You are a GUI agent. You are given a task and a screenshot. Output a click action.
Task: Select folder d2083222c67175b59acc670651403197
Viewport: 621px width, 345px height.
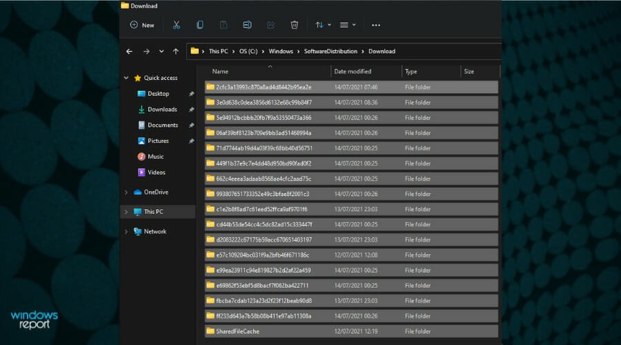click(351, 239)
